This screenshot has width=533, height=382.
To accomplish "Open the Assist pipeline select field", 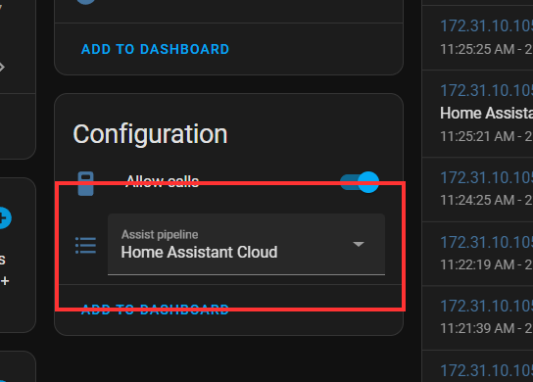I will (x=246, y=244).
